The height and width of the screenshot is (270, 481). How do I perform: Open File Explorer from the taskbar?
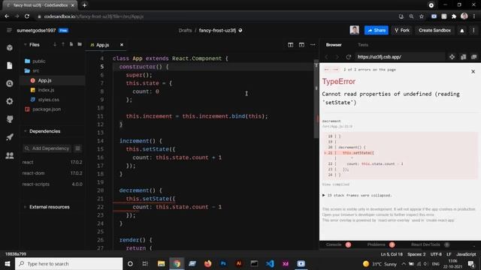[161, 263]
